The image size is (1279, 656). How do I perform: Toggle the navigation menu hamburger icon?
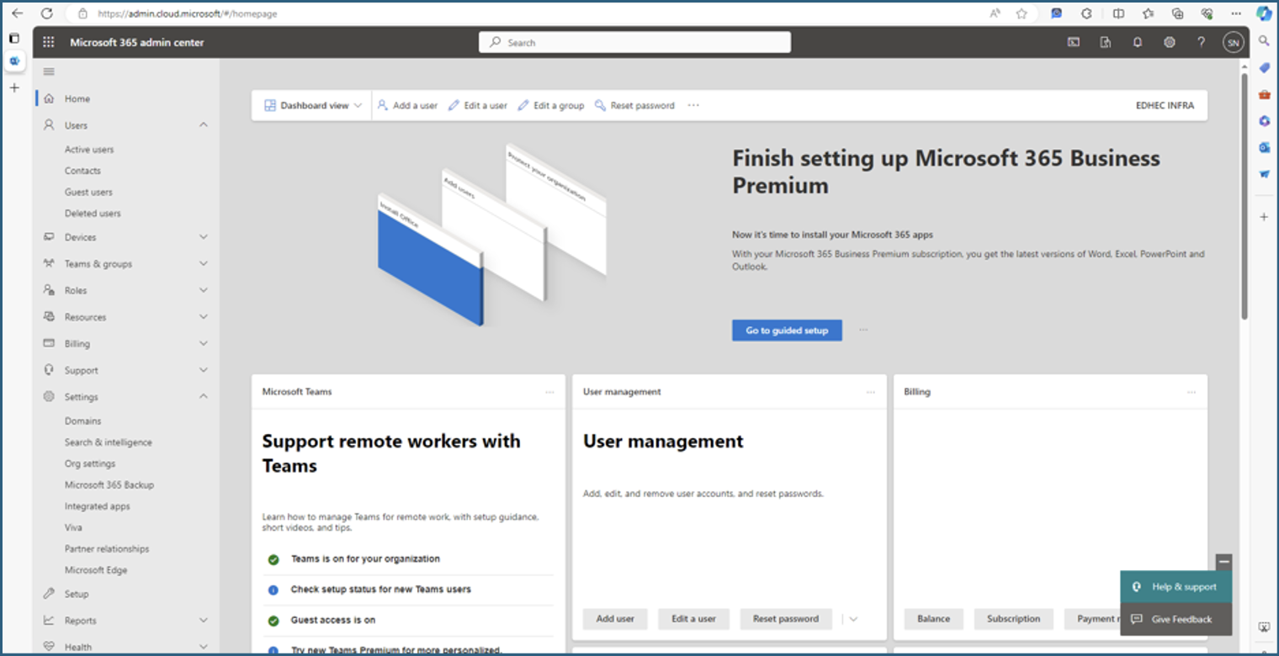(x=49, y=71)
